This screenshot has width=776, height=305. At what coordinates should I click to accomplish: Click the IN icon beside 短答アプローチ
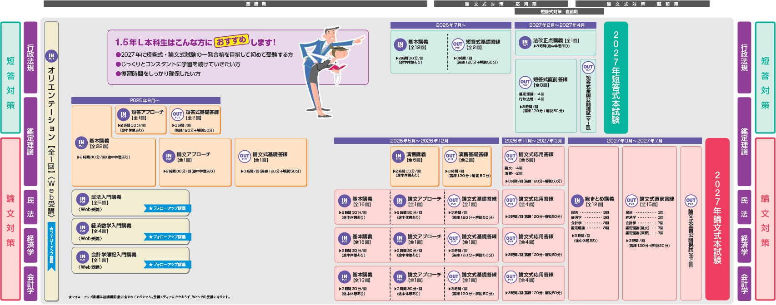[123, 114]
